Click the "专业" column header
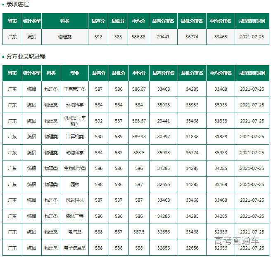This screenshot has width=271, height=257. (x=75, y=73)
